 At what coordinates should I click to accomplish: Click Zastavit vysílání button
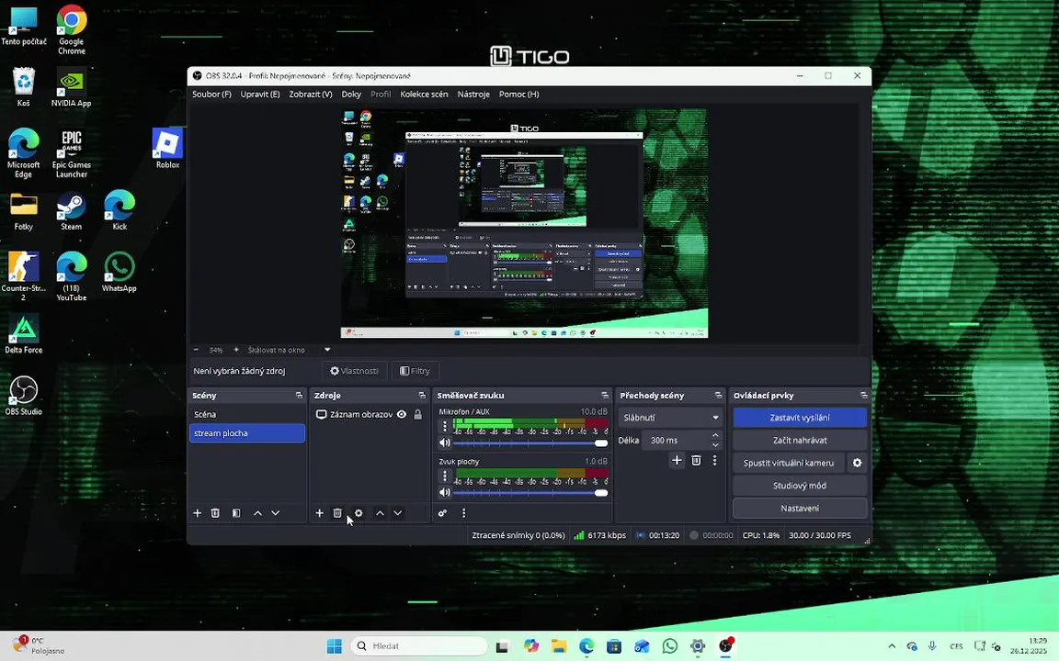point(800,418)
